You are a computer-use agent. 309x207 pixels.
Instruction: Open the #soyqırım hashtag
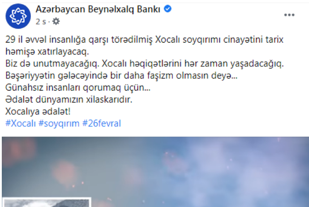click(x=59, y=123)
